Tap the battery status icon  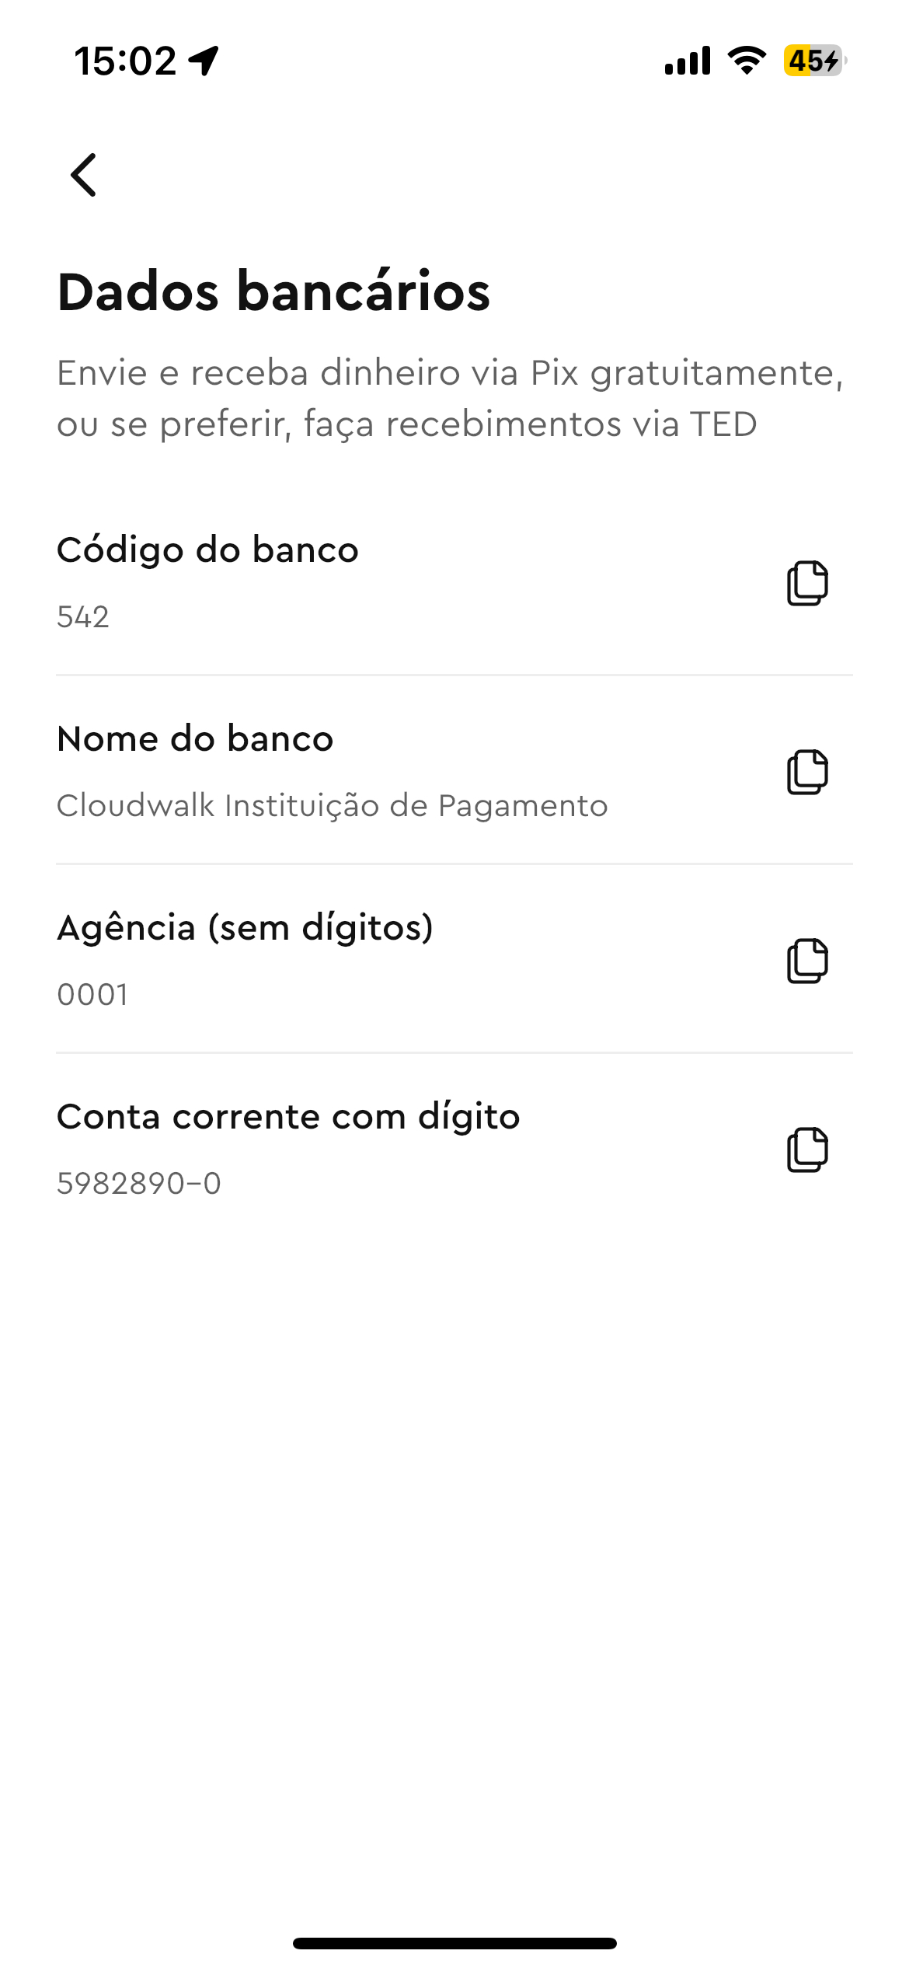coord(813,61)
